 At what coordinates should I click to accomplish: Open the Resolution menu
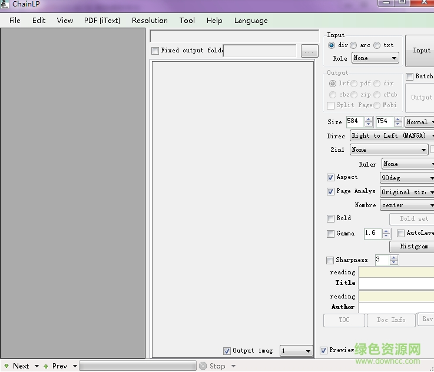[150, 20]
